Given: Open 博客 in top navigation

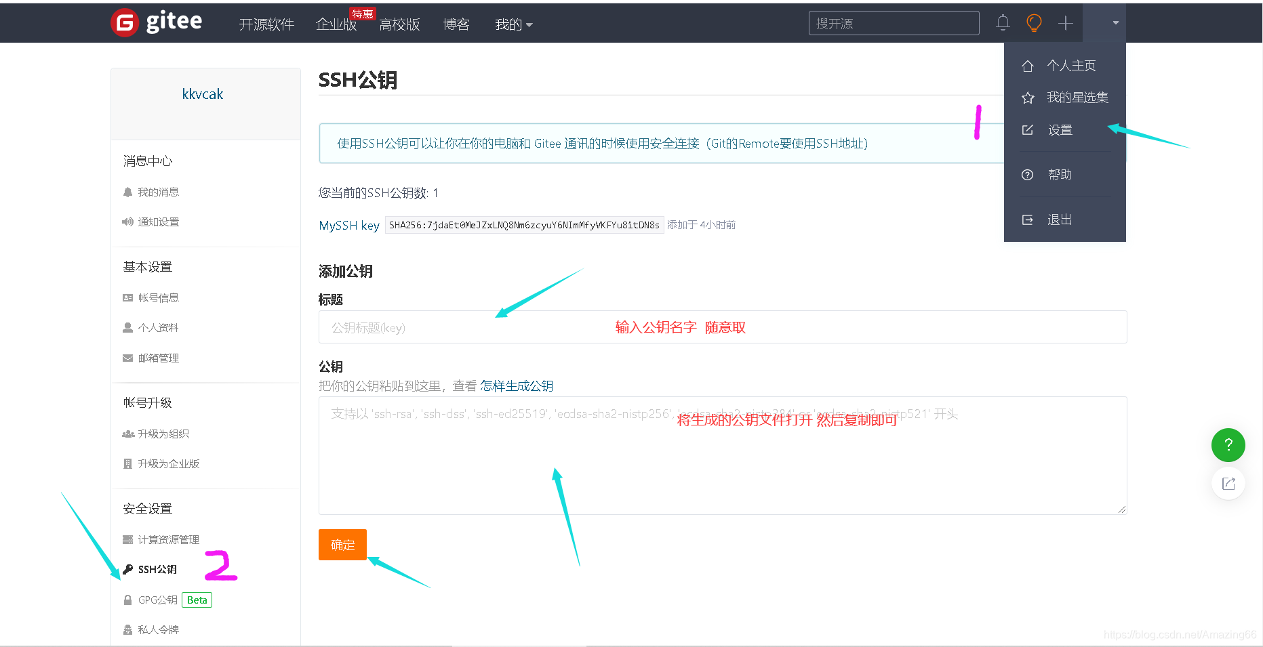Looking at the screenshot, I should coord(456,24).
